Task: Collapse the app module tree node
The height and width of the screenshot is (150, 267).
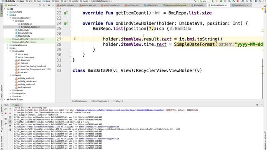Action: coord(5,9)
